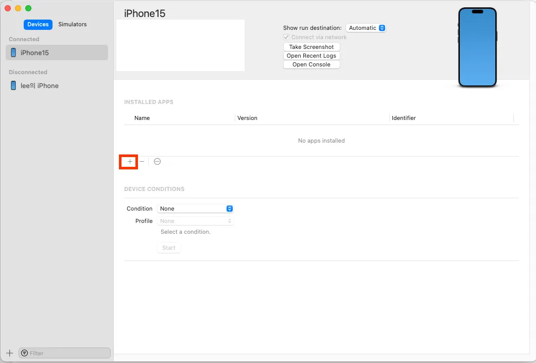Screen dimensions: 536x363
Task: Click the Identifier column header
Action: coord(404,118)
